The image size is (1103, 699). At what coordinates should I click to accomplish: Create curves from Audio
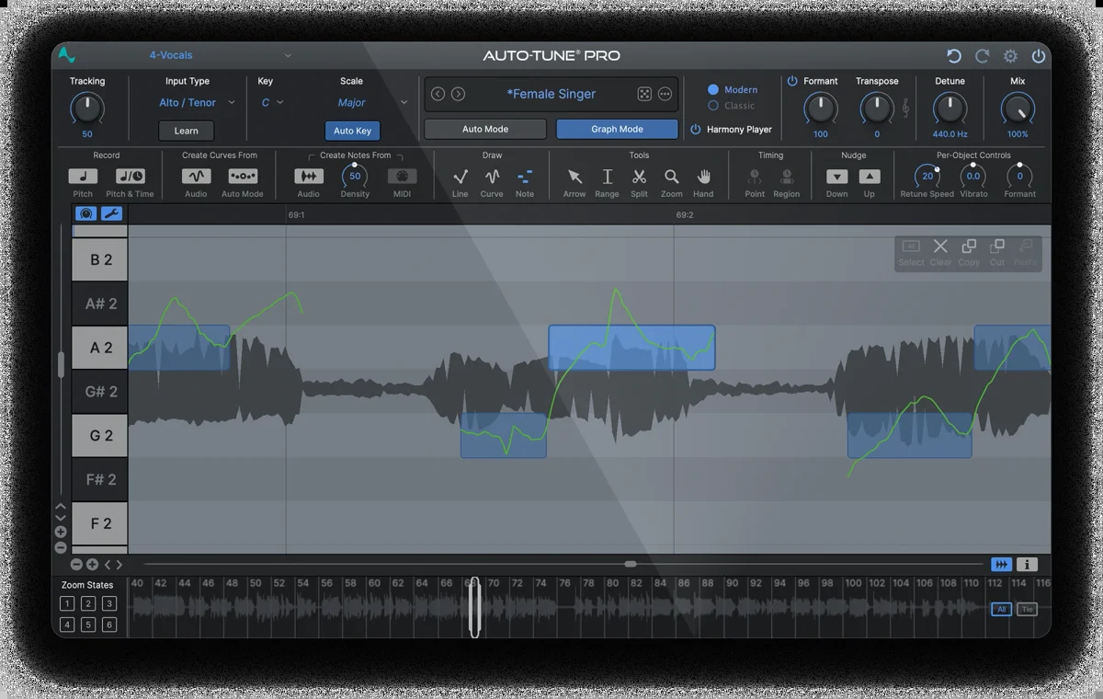coord(196,176)
